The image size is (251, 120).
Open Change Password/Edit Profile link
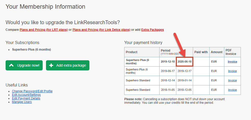32,91
